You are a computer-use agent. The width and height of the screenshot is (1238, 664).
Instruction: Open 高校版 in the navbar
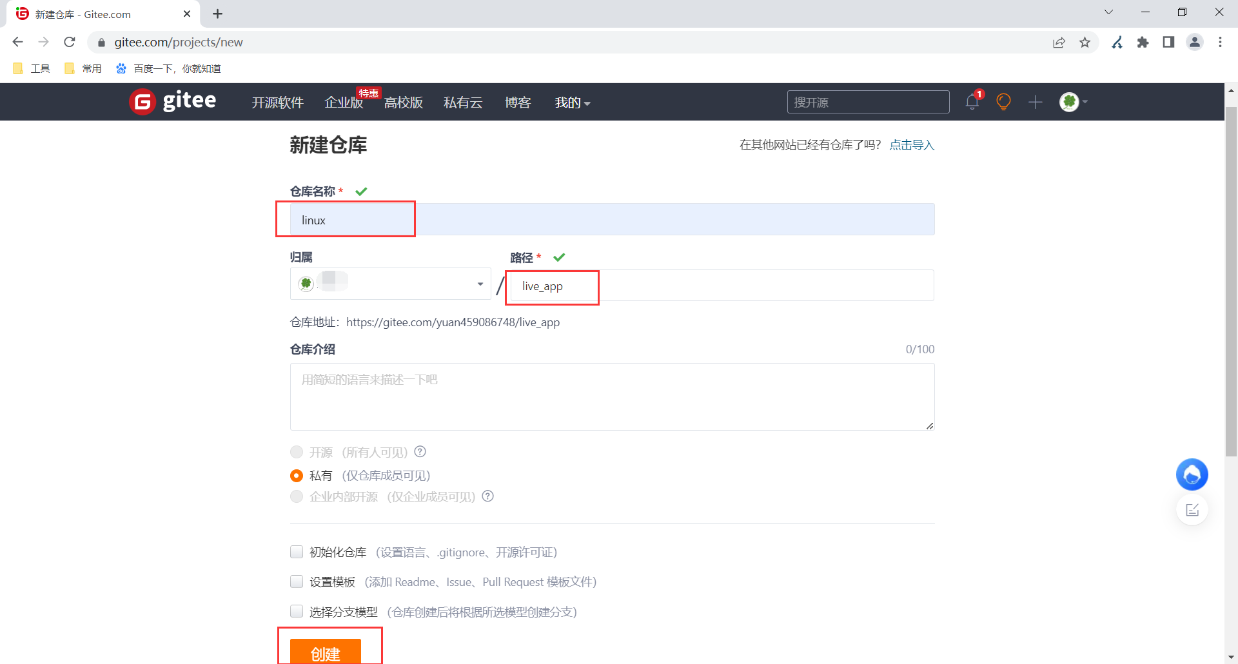[x=404, y=103]
